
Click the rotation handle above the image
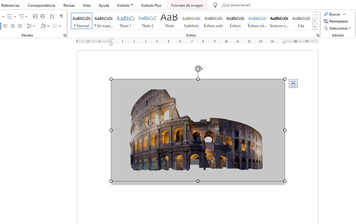(198, 69)
